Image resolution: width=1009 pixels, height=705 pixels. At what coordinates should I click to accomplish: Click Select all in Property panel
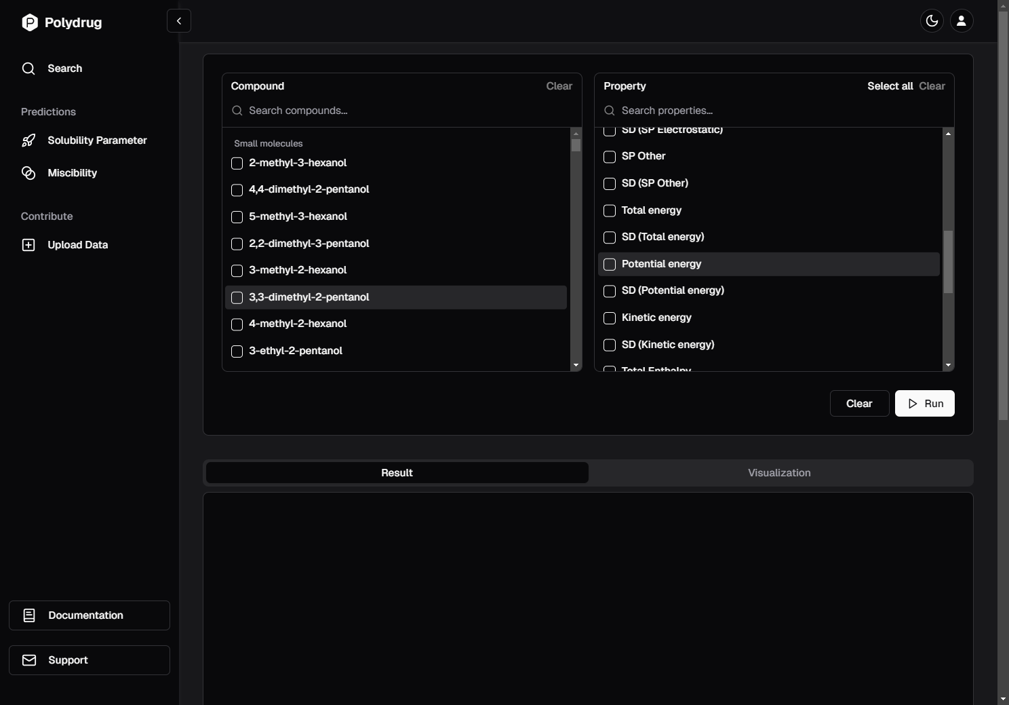pos(890,86)
